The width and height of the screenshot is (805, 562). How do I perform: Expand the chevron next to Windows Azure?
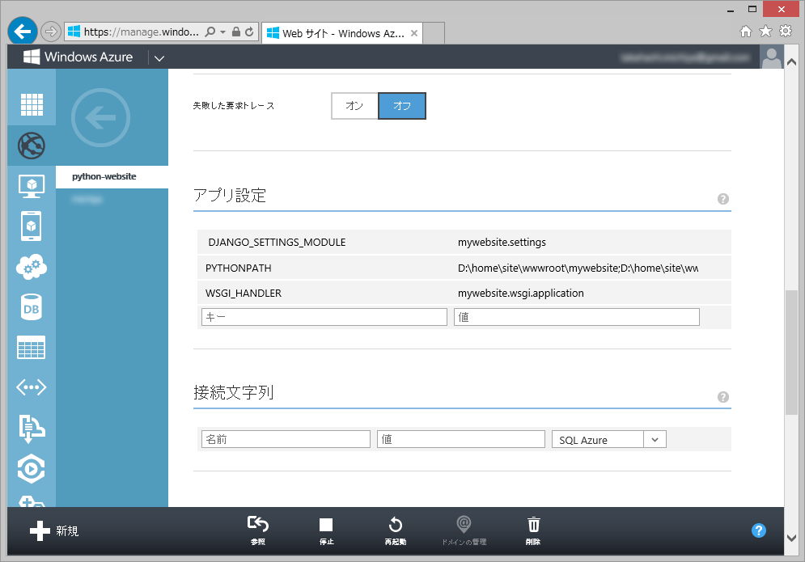pyautogui.click(x=159, y=57)
